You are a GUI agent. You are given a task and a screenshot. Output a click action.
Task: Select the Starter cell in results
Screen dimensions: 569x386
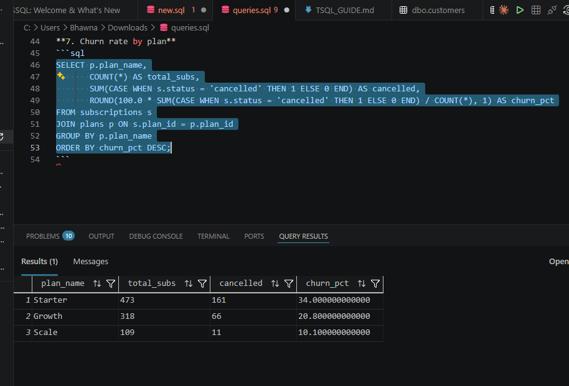(75, 300)
